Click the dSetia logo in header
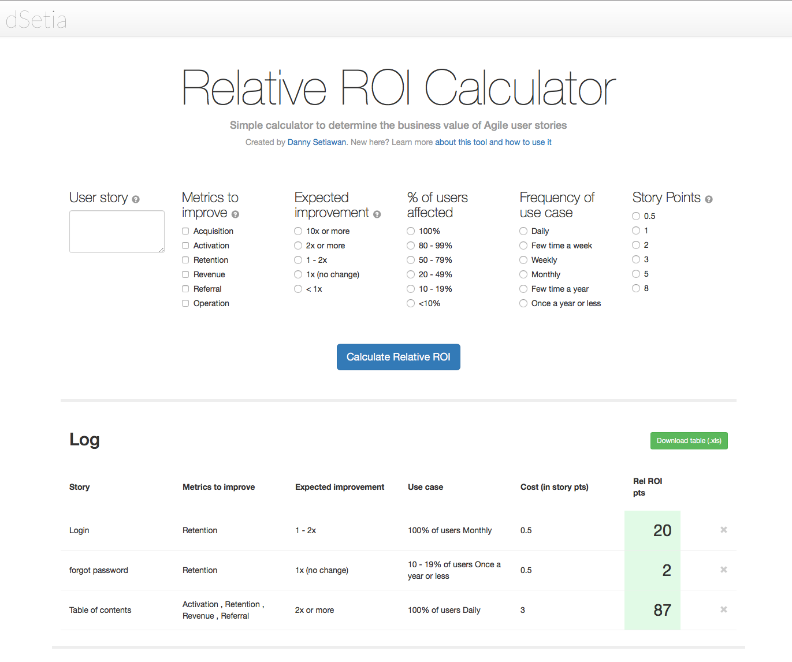792x662 pixels. [x=36, y=20]
